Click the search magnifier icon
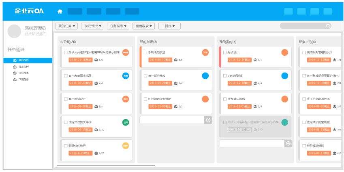This screenshot has width=344, height=172. click(x=328, y=26)
